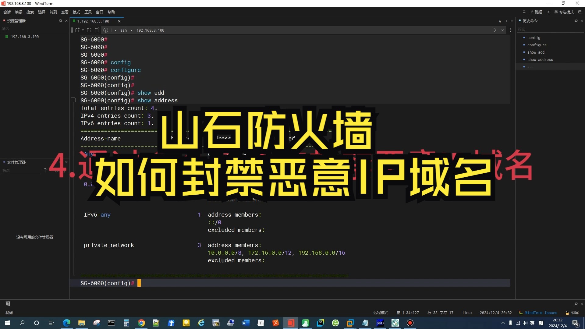The width and height of the screenshot is (585, 329).
Task: Click the 192.168.3.100 breadcrumb segment
Action: [150, 30]
